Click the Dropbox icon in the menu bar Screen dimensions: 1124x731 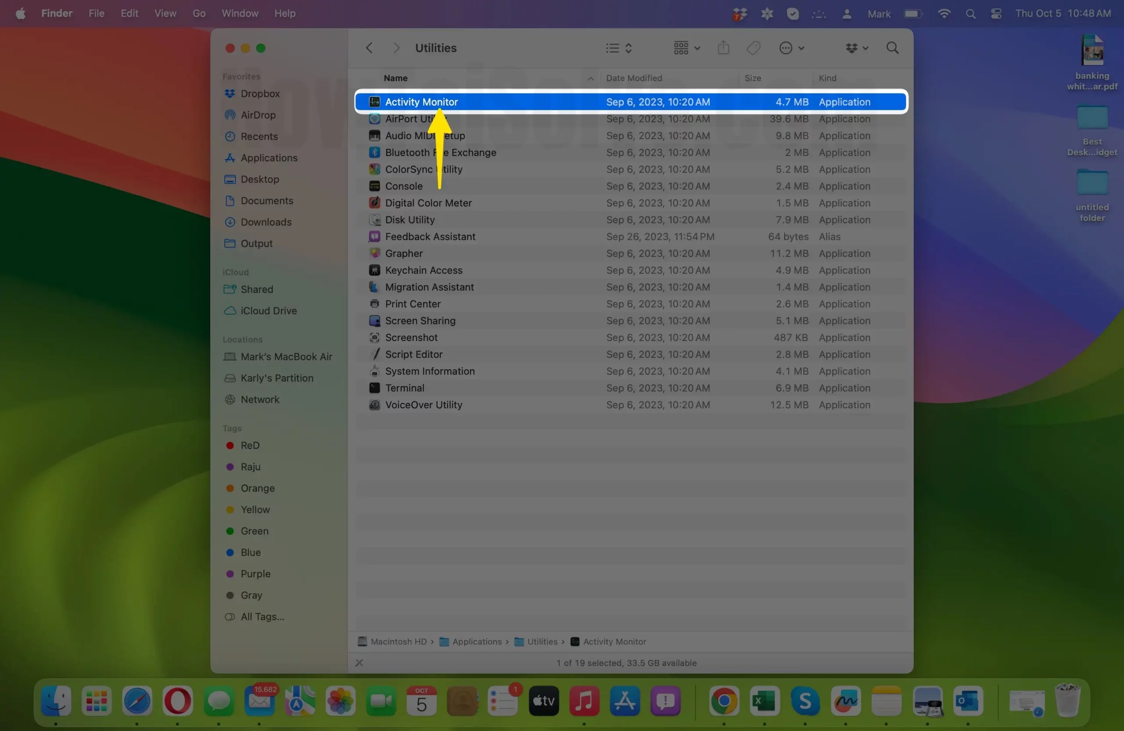(739, 13)
